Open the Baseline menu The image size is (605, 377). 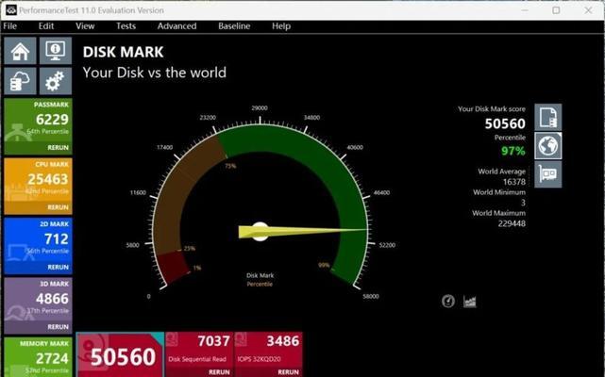click(x=234, y=25)
